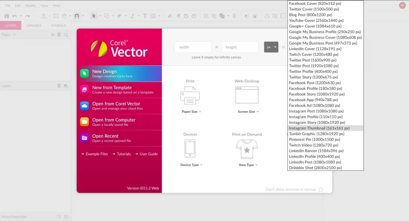Expand the Paper Size dropdown

pos(191,111)
